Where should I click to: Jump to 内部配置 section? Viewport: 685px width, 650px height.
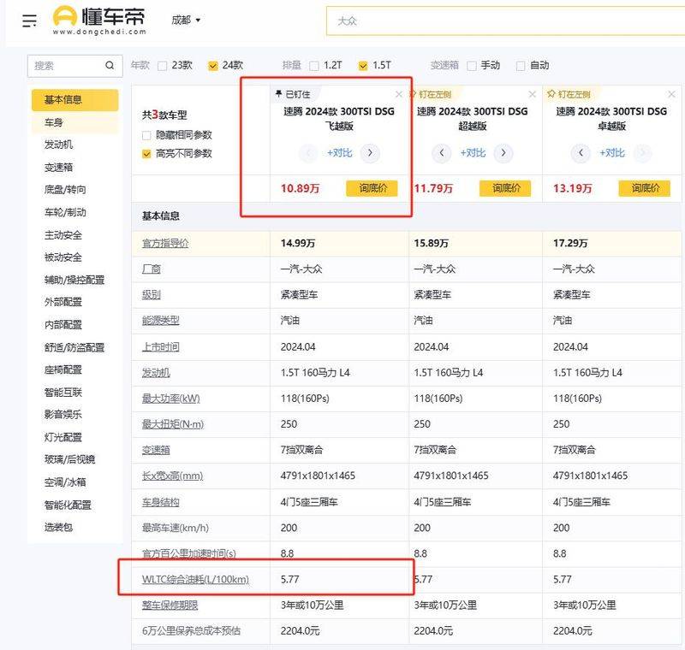(x=63, y=324)
